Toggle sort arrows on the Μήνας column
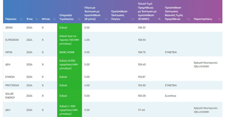Image resolution: width=225 pixels, height=117 pixels. (x=54, y=19)
